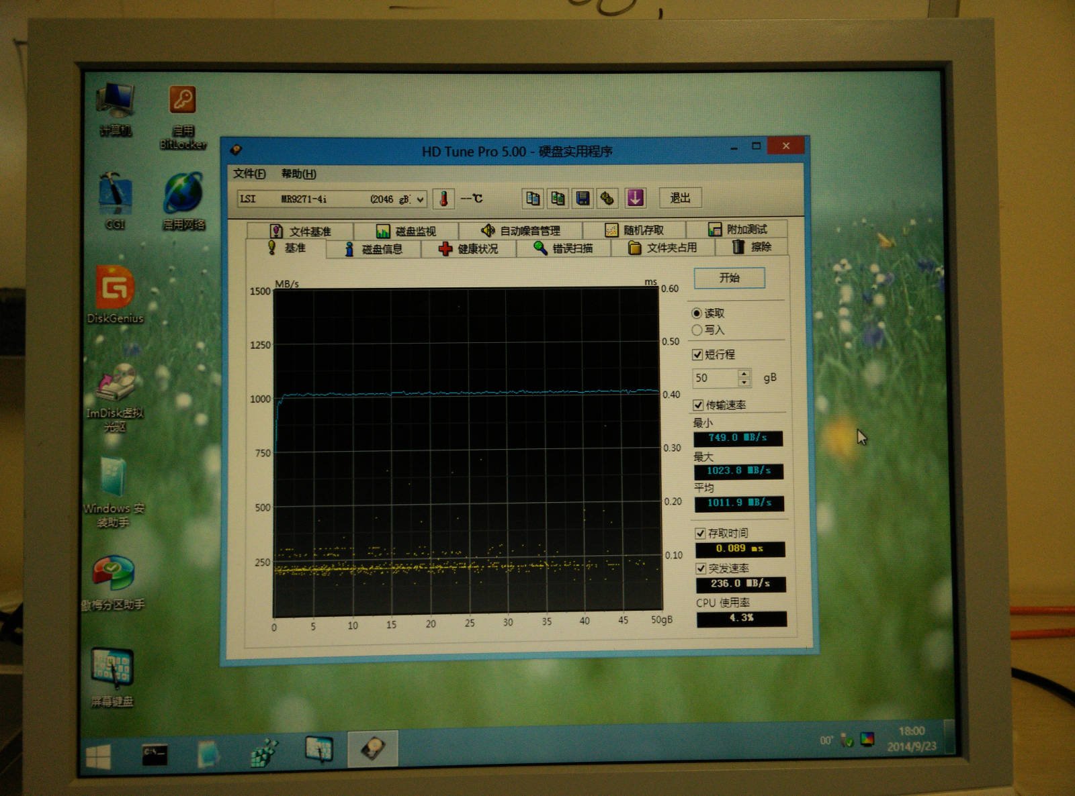Click the save screenshot floppy icon
1075x796 pixels.
tap(583, 198)
